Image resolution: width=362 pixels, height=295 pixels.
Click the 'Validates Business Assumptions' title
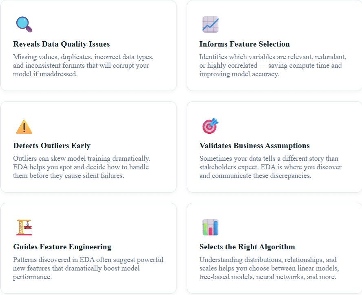pos(254,146)
